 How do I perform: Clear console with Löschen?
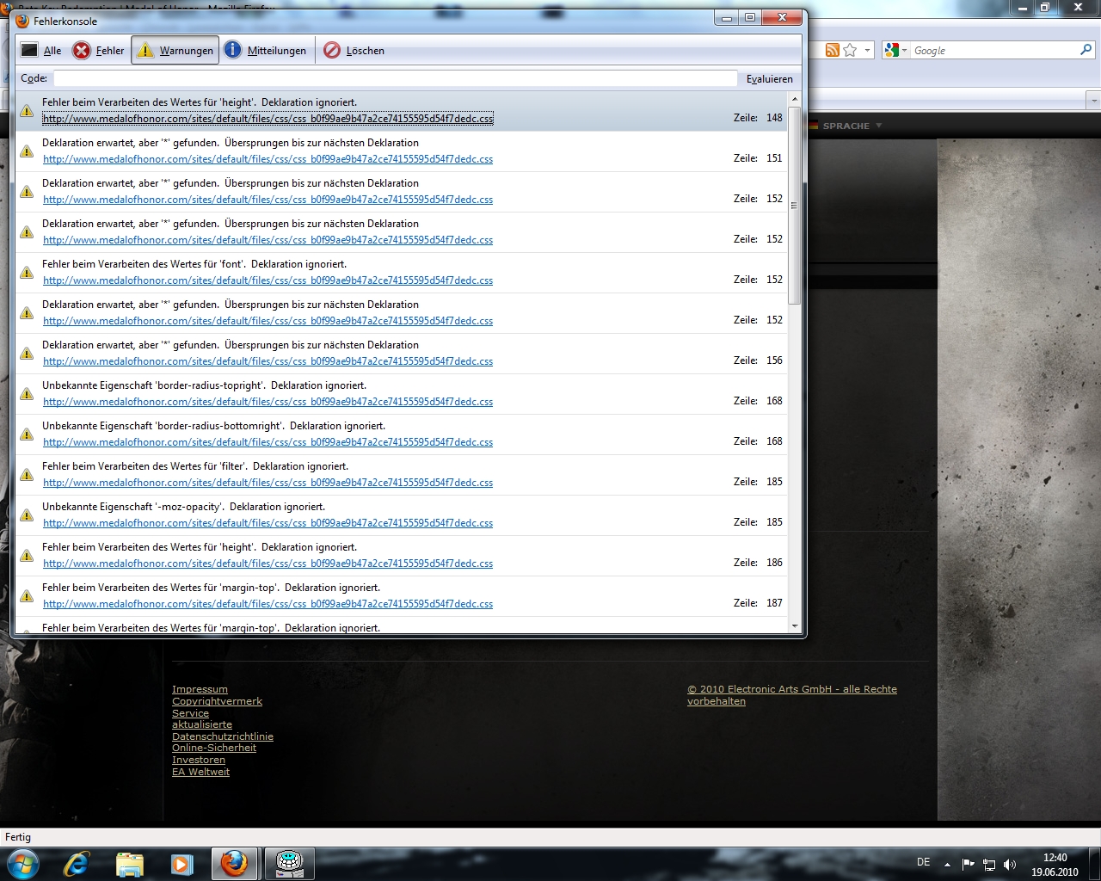354,51
